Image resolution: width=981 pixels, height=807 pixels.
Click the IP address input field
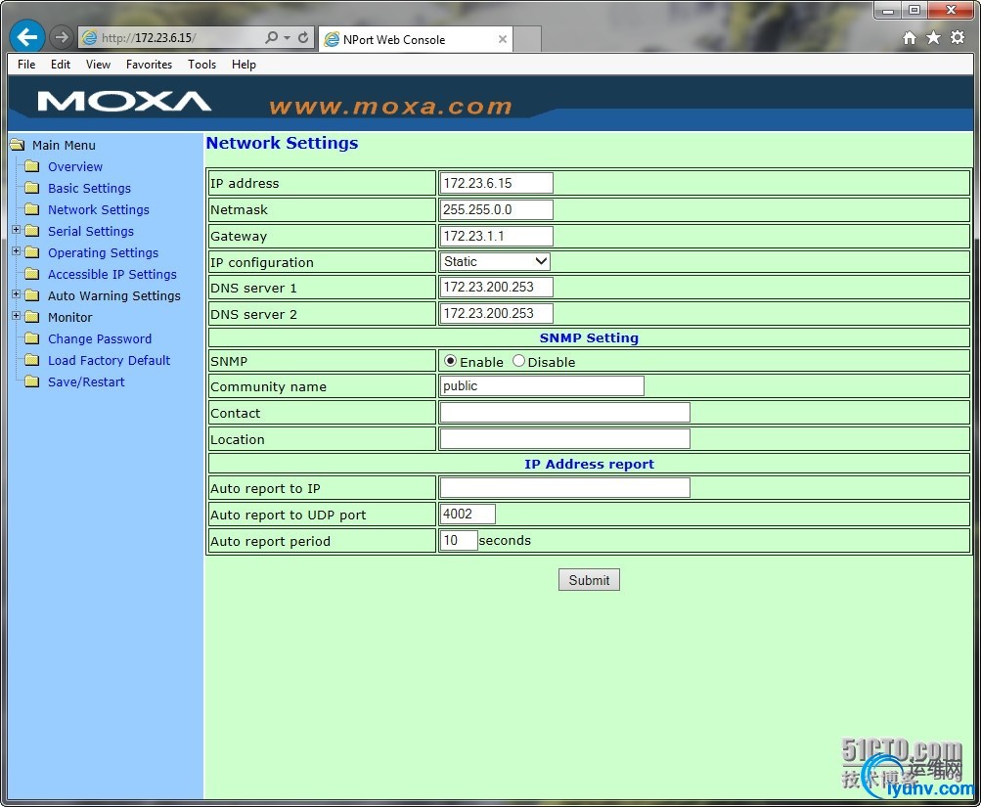click(x=496, y=183)
